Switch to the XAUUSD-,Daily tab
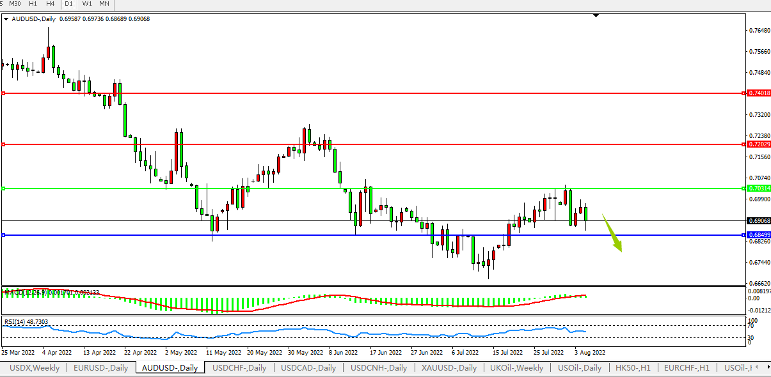The height and width of the screenshot is (377, 771). 449,367
